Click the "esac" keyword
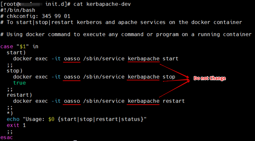This screenshot has width=255, height=141. pyautogui.click(x=6, y=137)
